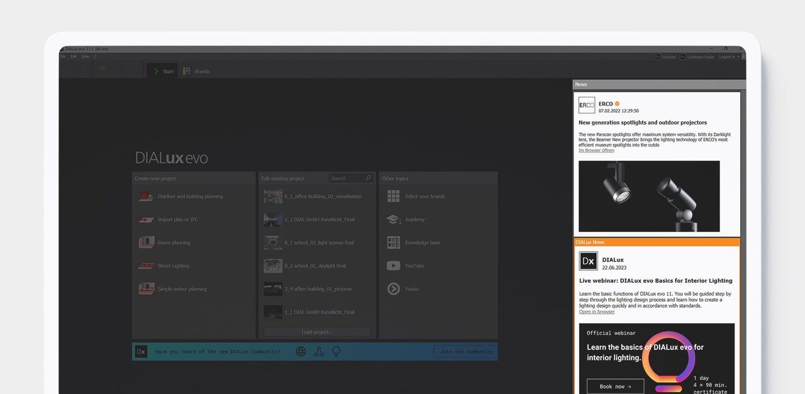The height and width of the screenshot is (394, 805).
Task: Click the Load project... button
Action: pyautogui.click(x=317, y=332)
